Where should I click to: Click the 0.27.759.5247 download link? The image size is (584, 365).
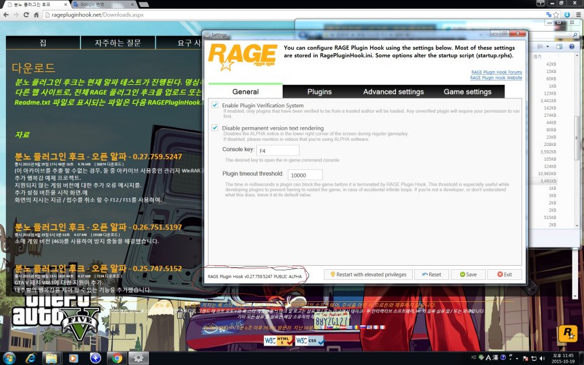point(98,157)
